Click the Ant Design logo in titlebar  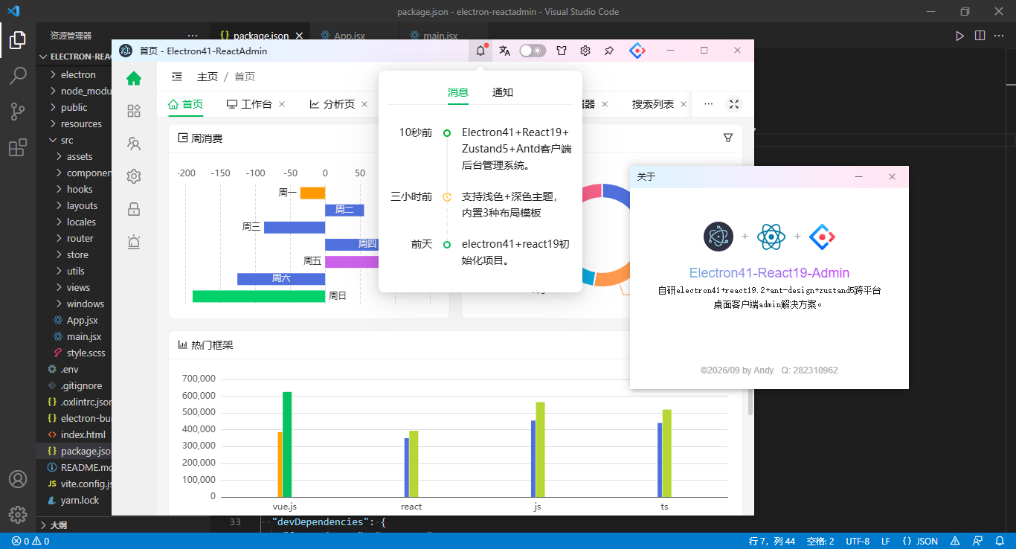[637, 51]
